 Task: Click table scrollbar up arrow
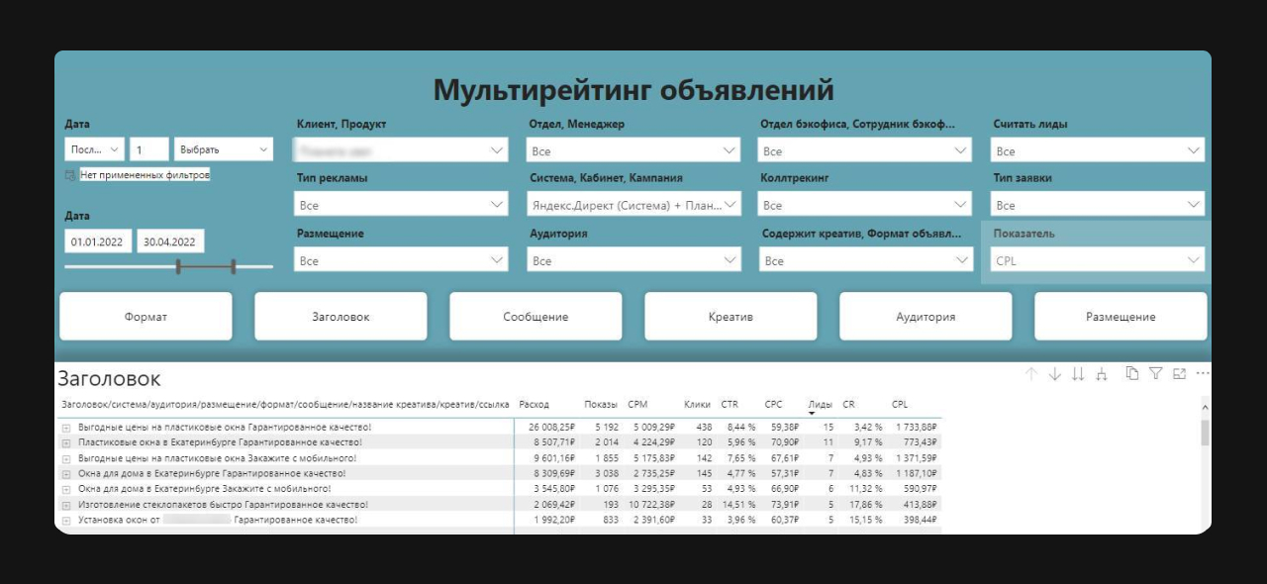coord(1205,406)
